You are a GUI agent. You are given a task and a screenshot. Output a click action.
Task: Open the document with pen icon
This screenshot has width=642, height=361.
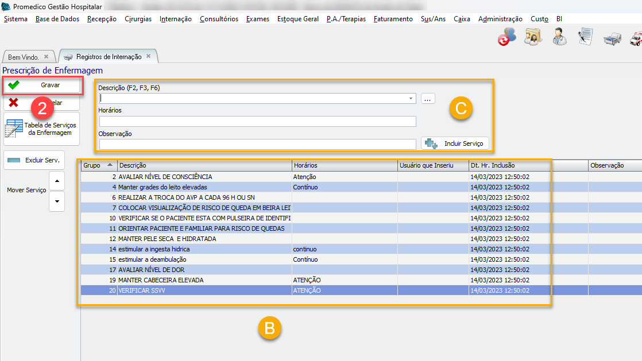point(585,37)
